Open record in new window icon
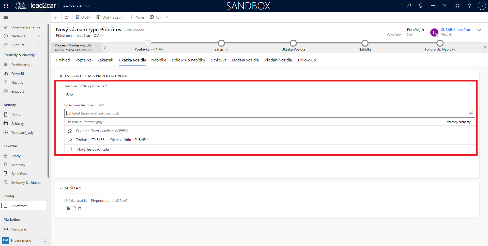Image resolution: width=488 pixels, height=246 pixels. [x=67, y=17]
